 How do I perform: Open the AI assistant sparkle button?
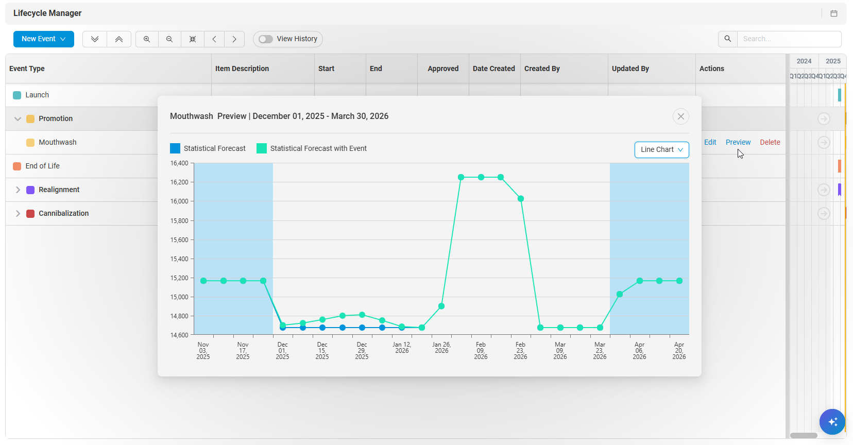click(832, 422)
